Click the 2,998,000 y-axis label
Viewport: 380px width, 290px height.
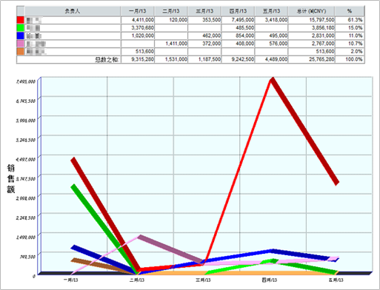pos(26,198)
